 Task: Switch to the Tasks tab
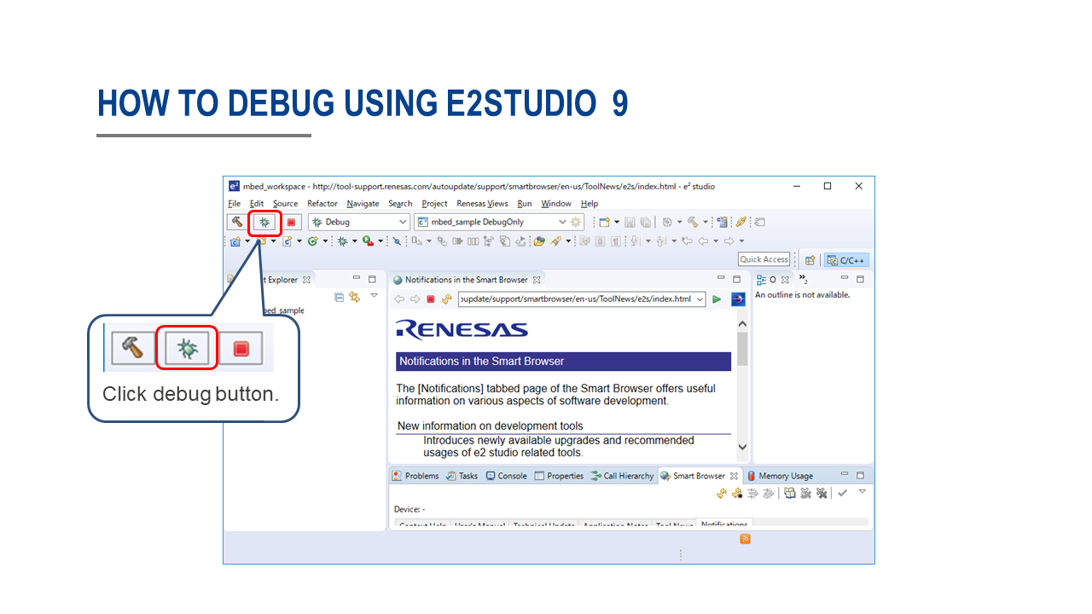click(x=462, y=476)
